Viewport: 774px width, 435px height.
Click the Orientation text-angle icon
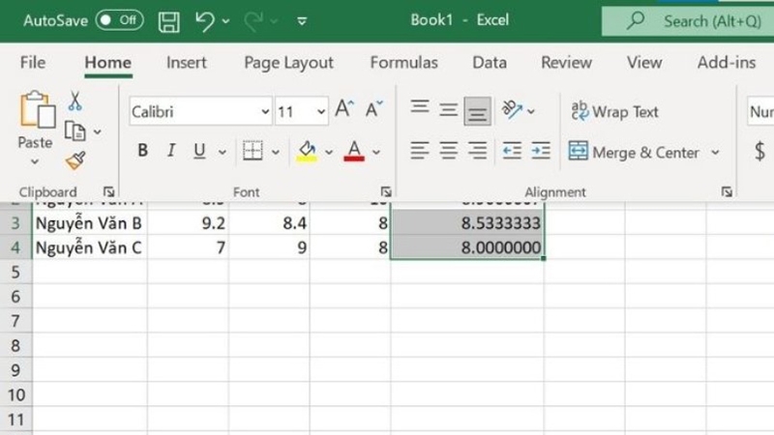(512, 109)
